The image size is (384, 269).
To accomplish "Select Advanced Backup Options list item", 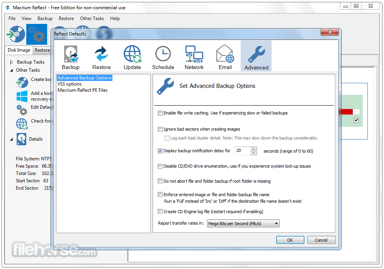I will point(85,78).
